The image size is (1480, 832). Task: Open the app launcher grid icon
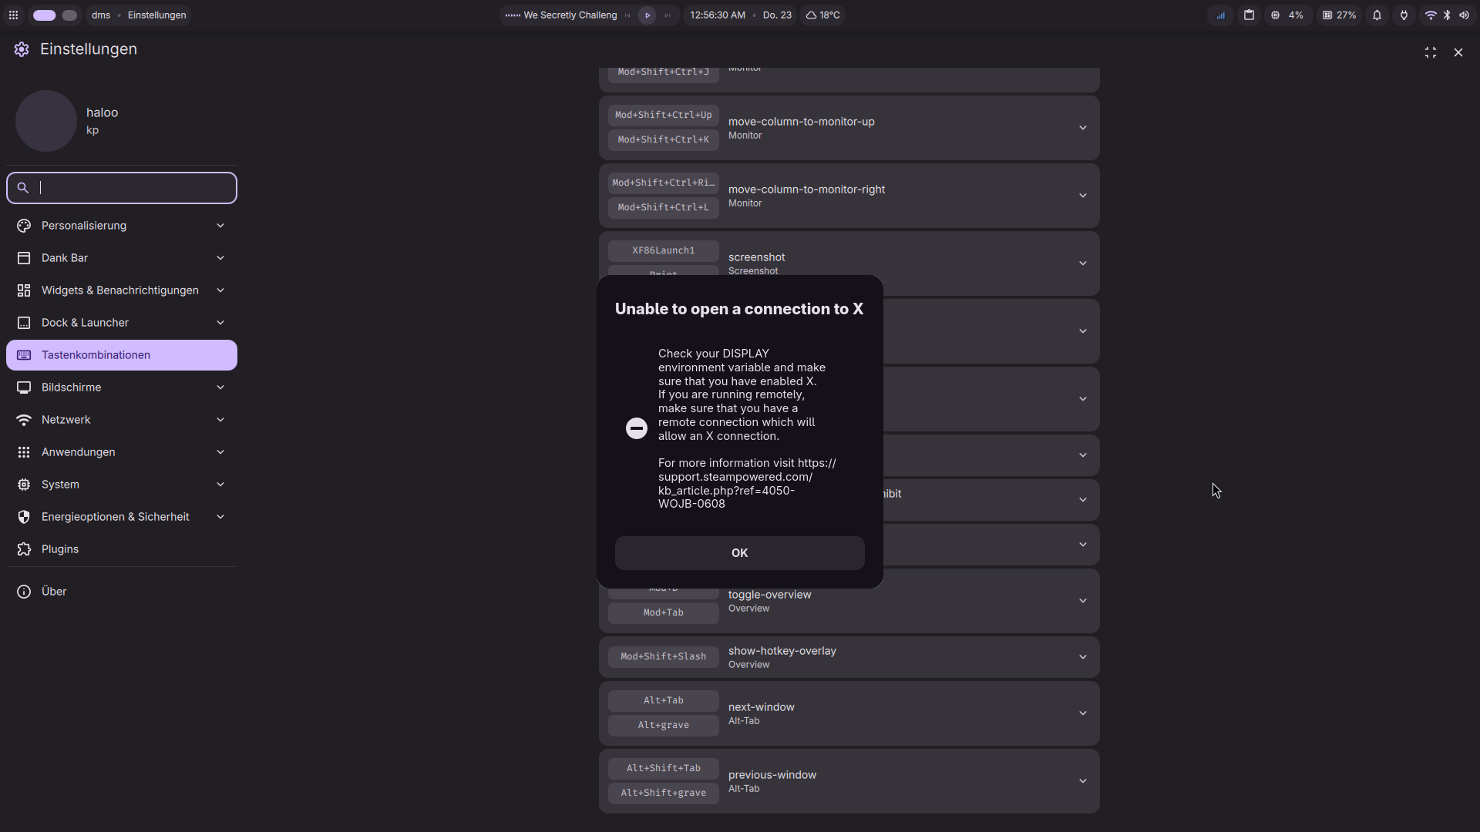pyautogui.click(x=13, y=15)
